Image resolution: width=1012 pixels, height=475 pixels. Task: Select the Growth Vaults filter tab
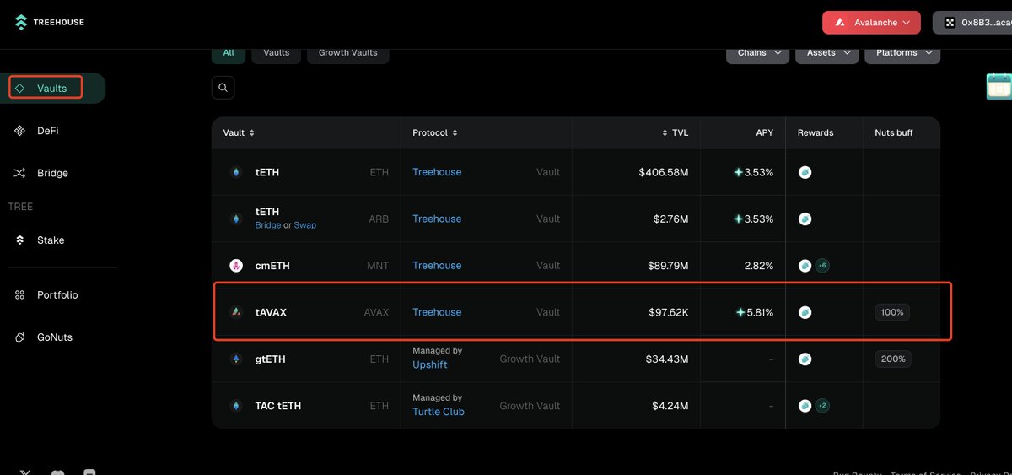coord(348,52)
